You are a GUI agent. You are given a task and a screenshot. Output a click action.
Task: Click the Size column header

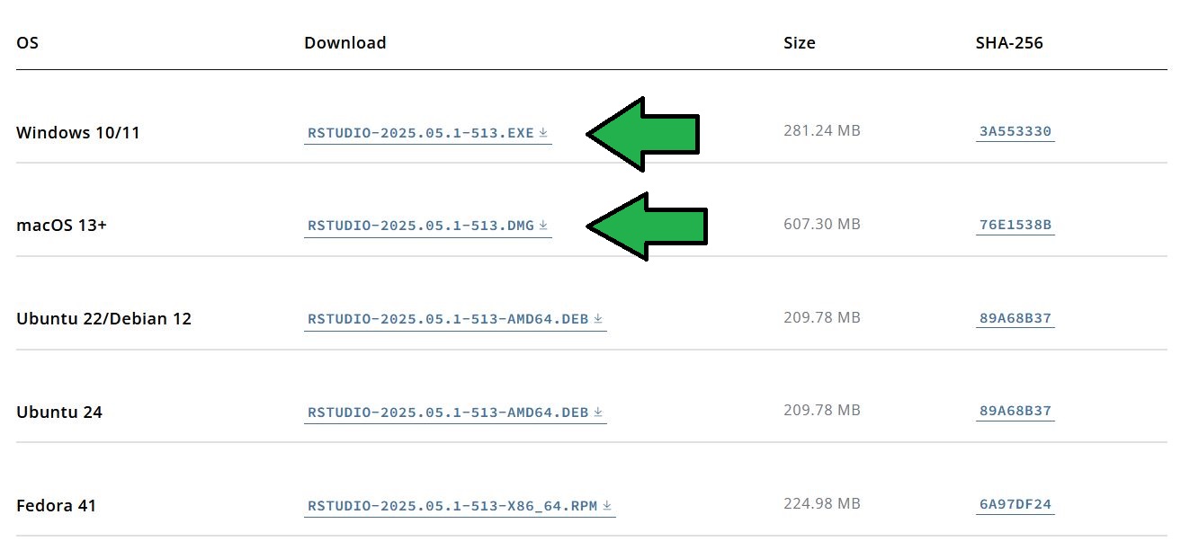(800, 42)
